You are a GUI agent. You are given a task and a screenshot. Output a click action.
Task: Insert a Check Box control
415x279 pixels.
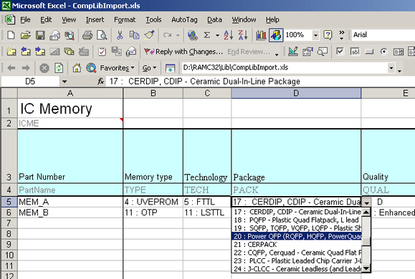tap(340, 52)
